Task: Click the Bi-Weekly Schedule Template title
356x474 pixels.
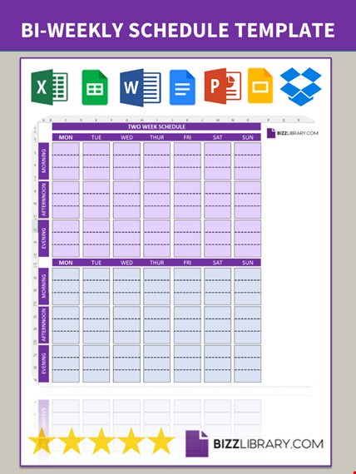Action: tap(178, 30)
